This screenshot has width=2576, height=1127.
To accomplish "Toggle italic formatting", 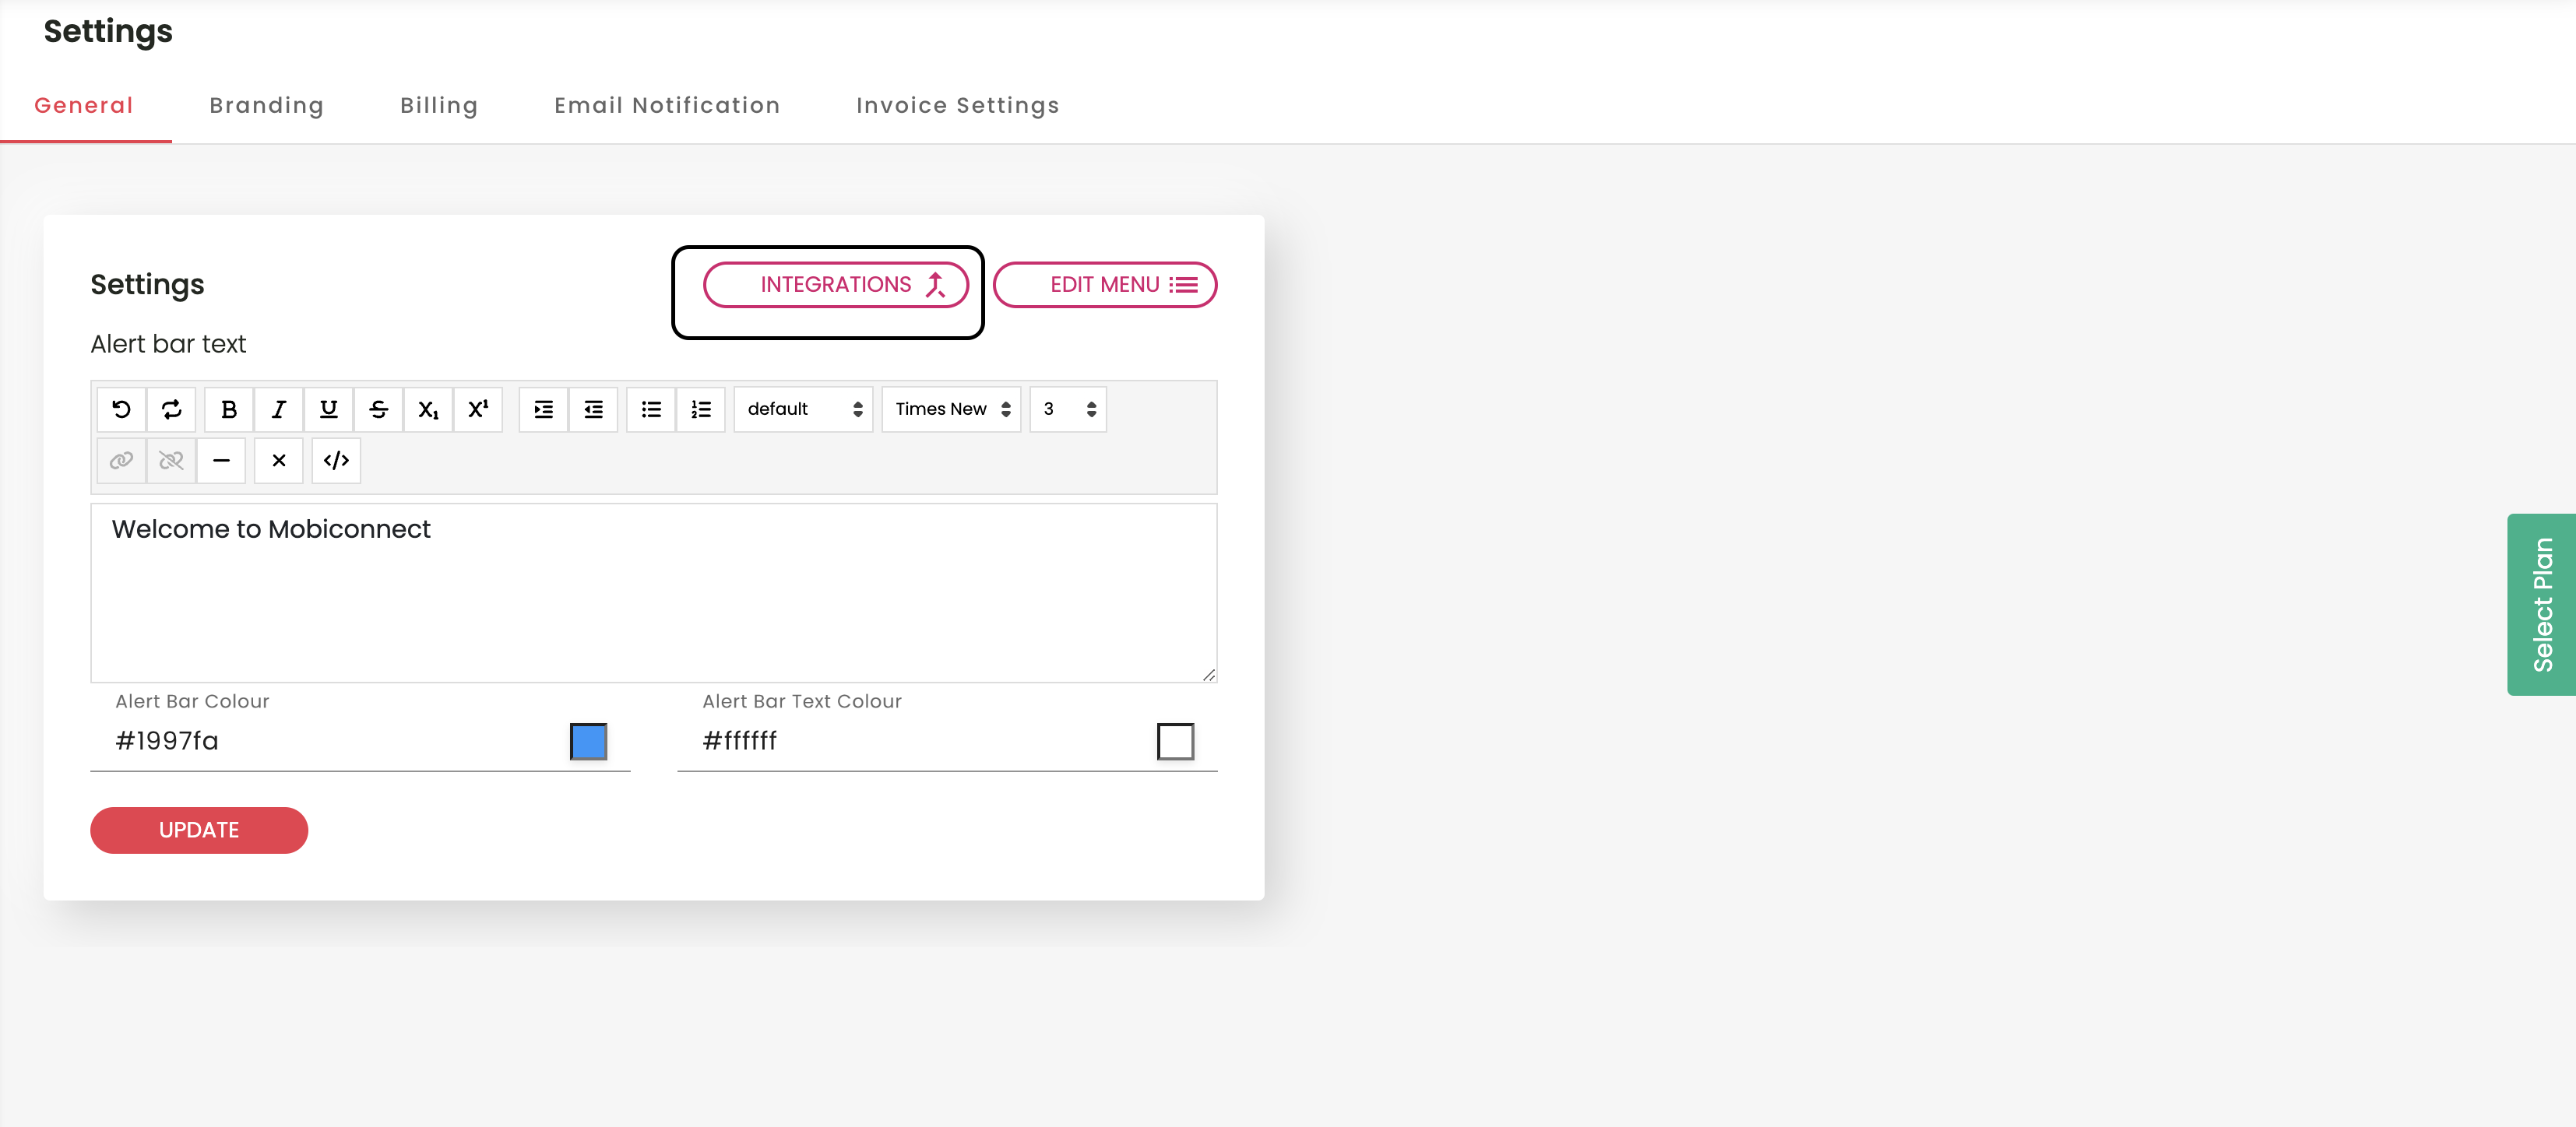I will coord(279,409).
